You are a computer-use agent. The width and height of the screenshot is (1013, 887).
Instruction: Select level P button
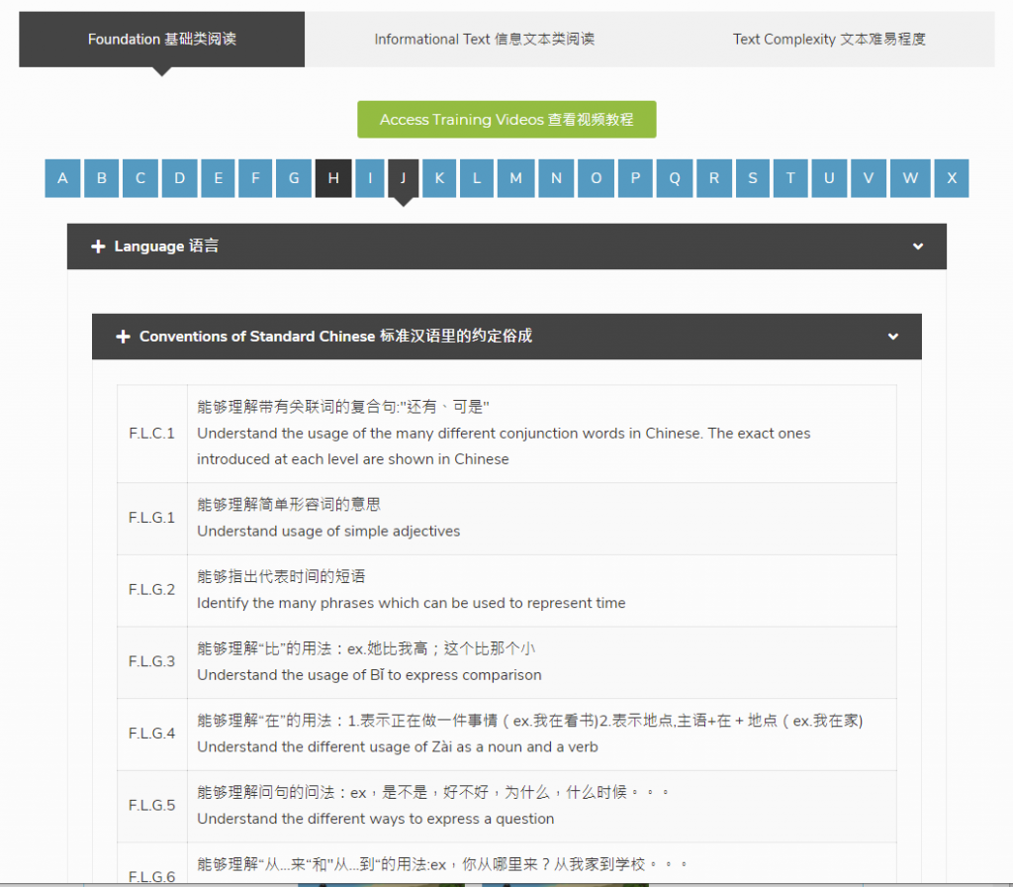[635, 178]
